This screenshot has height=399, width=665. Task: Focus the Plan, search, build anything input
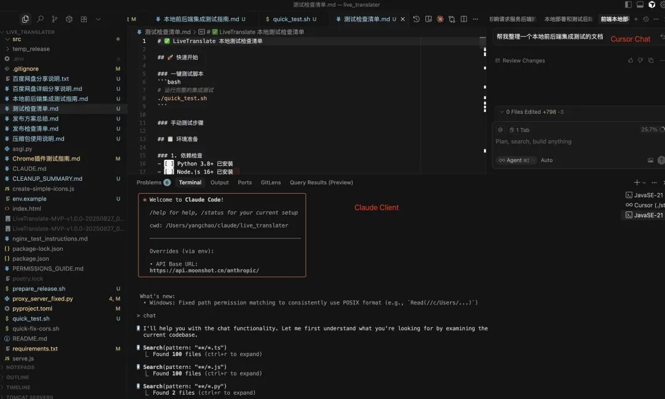pos(533,141)
